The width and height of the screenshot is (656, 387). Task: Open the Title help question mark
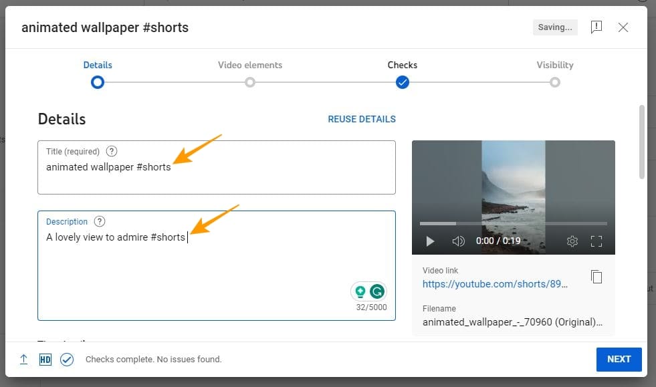tap(111, 151)
